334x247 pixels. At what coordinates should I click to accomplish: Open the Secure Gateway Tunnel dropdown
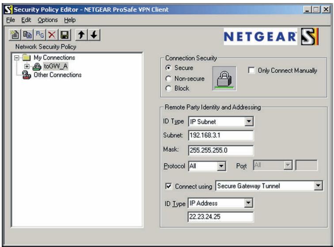318,186
